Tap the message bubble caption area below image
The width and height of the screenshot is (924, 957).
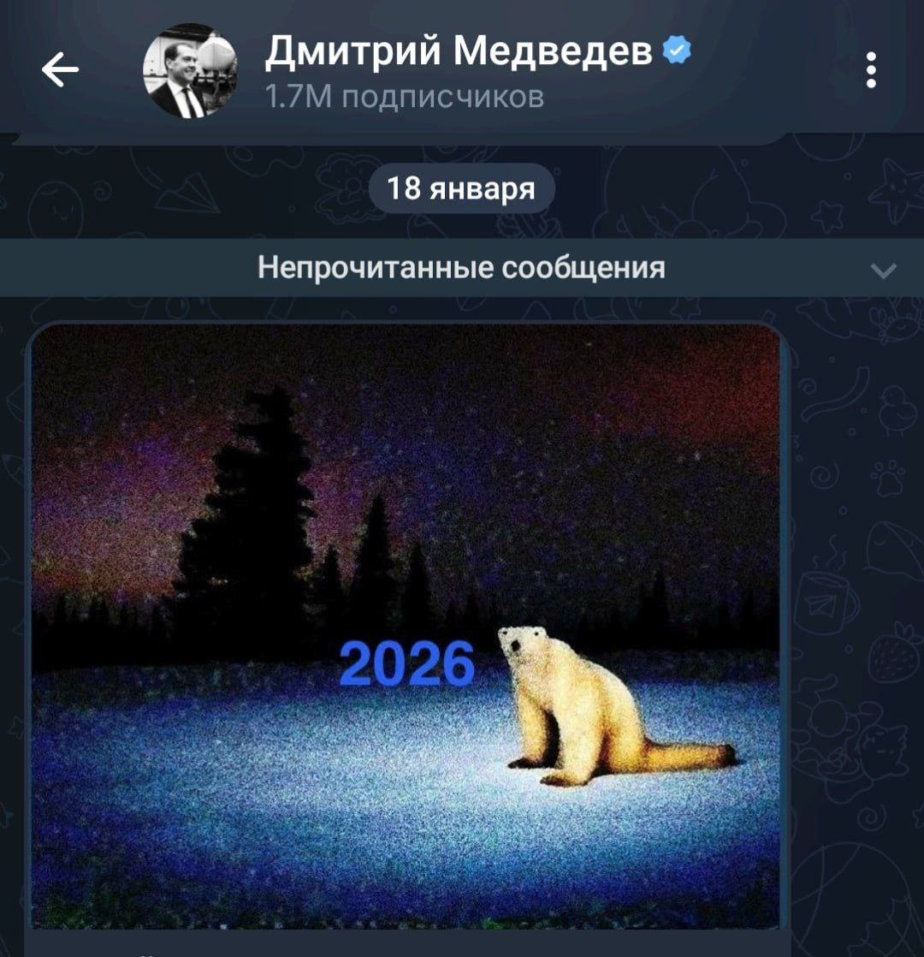tap(407, 943)
